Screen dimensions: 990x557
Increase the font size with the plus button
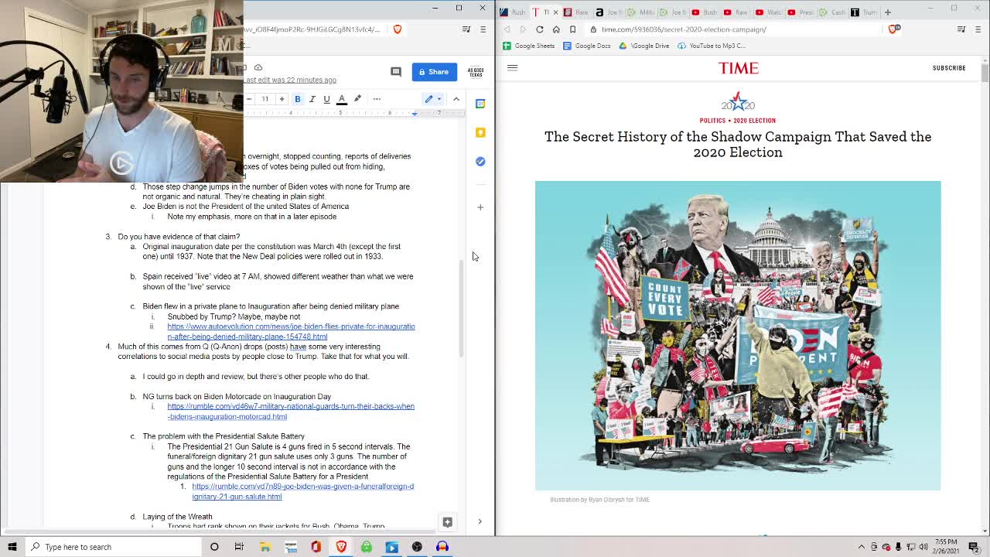point(282,99)
